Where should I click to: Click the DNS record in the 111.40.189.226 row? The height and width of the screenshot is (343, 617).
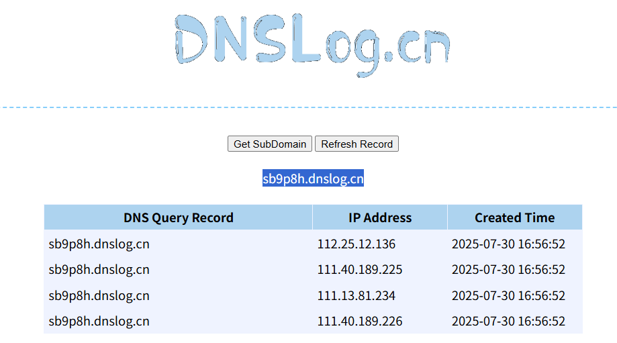tap(99, 322)
